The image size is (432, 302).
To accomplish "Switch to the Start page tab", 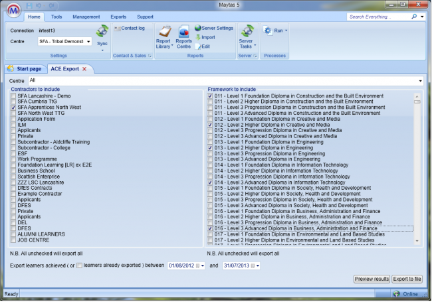I will (x=24, y=68).
